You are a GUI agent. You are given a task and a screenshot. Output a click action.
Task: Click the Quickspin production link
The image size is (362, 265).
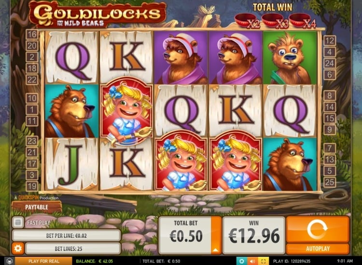tap(36, 198)
